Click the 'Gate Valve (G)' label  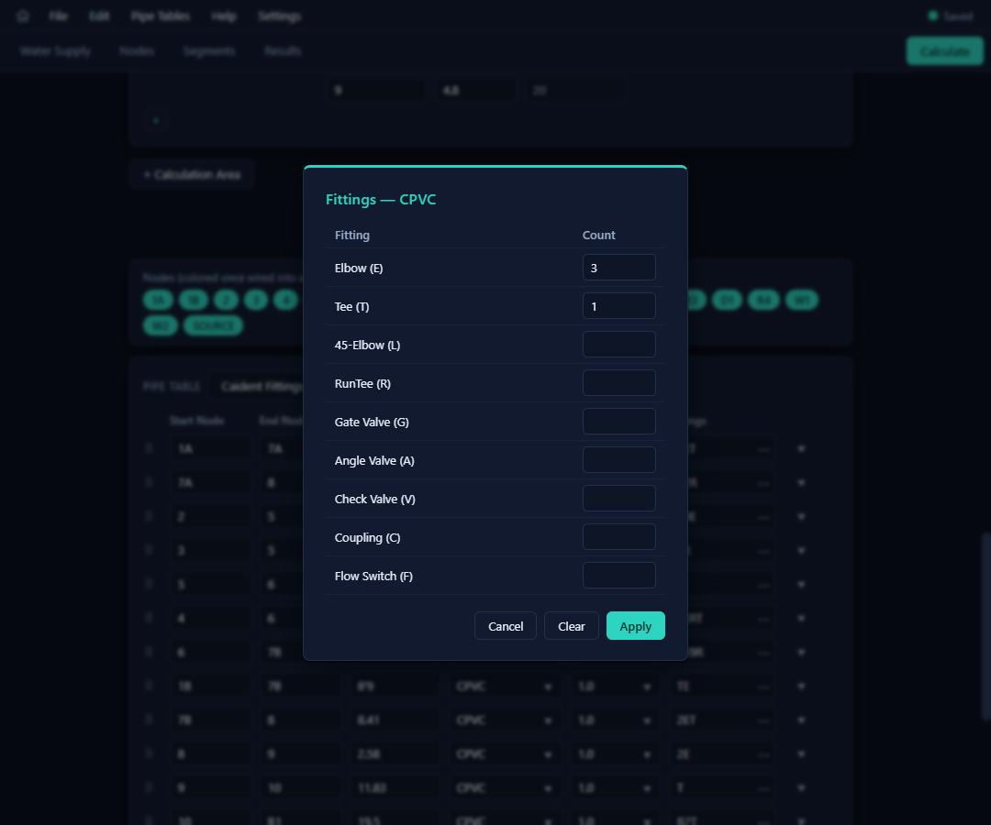click(372, 422)
